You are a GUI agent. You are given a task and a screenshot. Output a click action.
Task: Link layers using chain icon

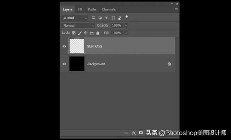126,133
